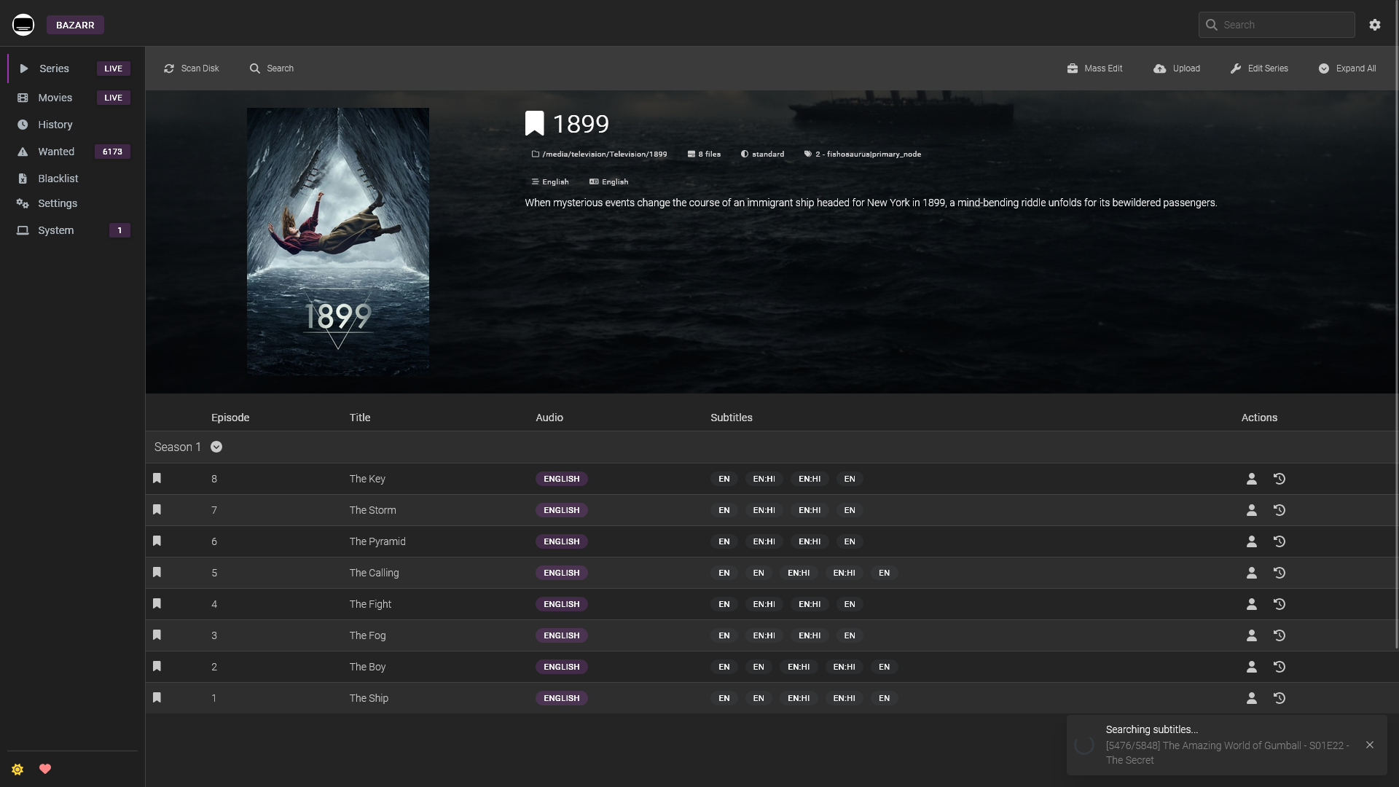
Task: Focus the top Search field
Action: (1277, 25)
